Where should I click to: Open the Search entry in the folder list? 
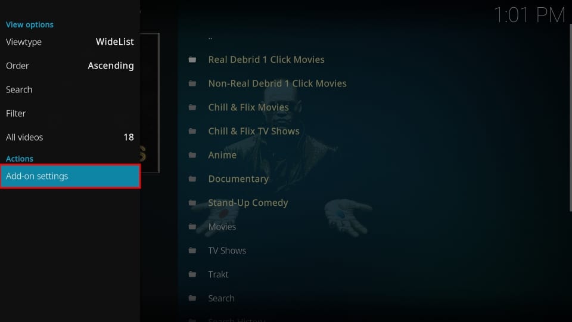(x=221, y=298)
